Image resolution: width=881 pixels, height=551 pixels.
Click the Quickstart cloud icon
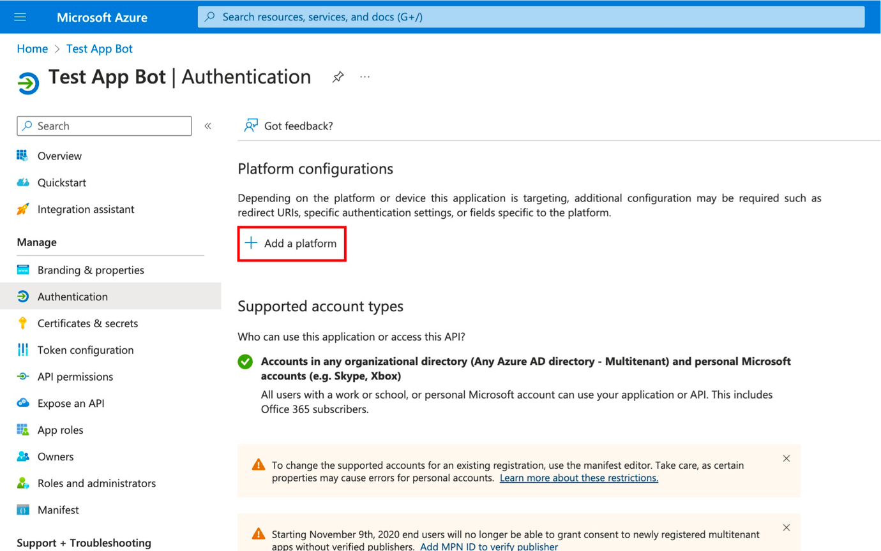coord(23,182)
